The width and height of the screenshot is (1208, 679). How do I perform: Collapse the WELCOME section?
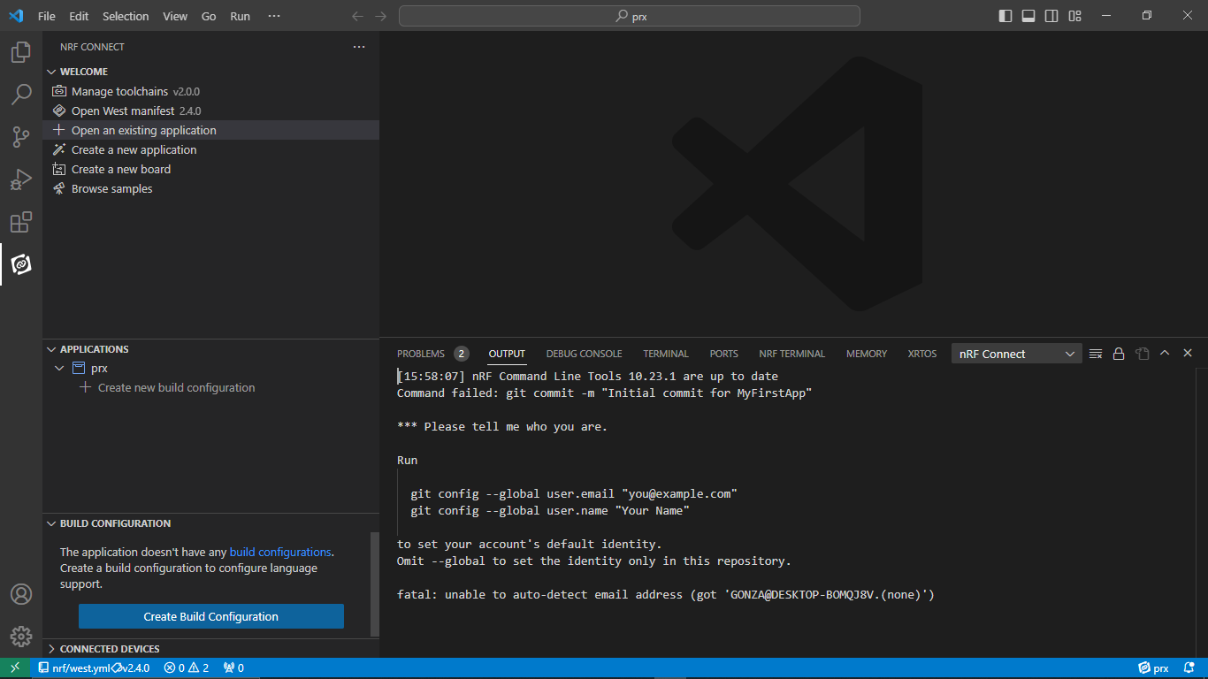51,72
